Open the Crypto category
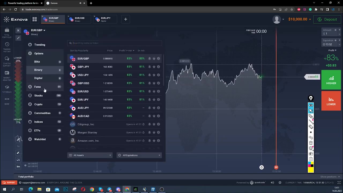This screenshot has height=193, width=343. pyautogui.click(x=45, y=104)
